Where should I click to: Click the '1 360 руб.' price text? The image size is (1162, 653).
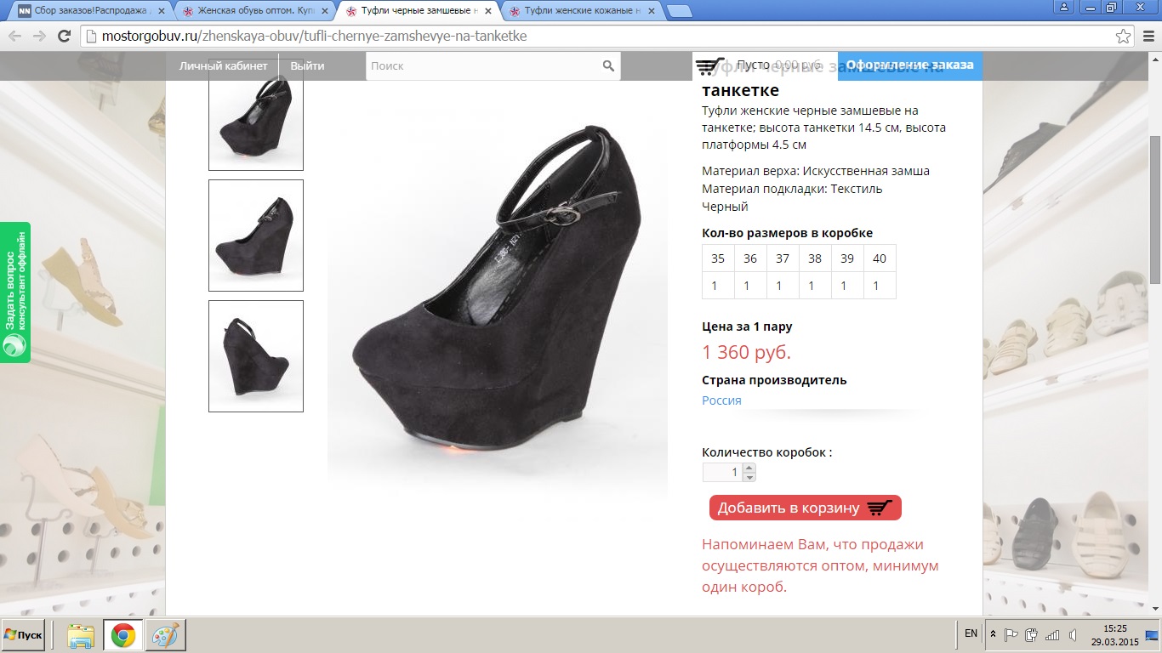746,352
